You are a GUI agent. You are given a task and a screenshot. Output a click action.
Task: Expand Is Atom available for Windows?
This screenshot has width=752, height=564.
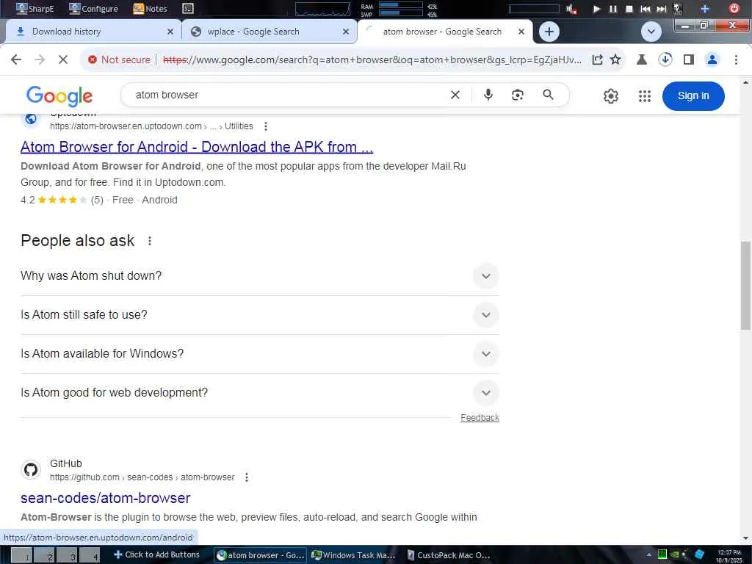click(260, 353)
